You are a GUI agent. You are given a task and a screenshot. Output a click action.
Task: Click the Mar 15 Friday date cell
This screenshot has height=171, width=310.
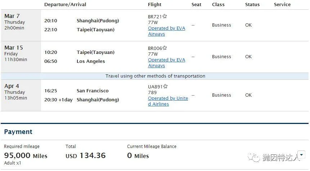pos(21,57)
